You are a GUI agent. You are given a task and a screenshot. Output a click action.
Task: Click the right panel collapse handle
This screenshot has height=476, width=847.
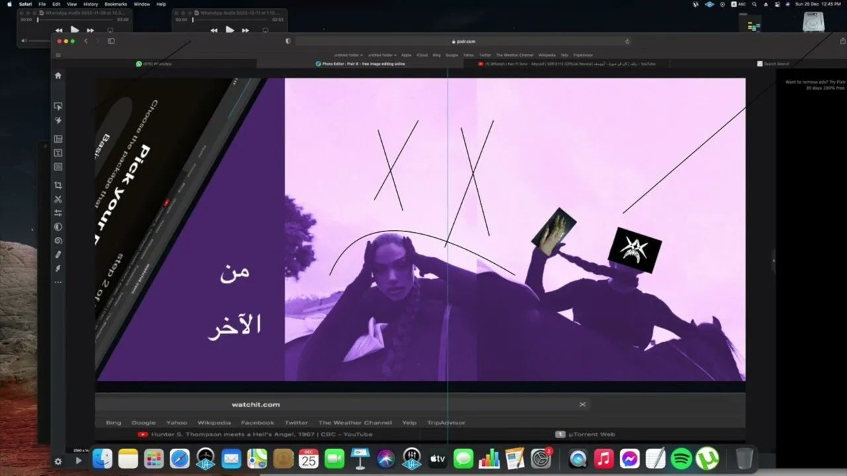(x=774, y=261)
